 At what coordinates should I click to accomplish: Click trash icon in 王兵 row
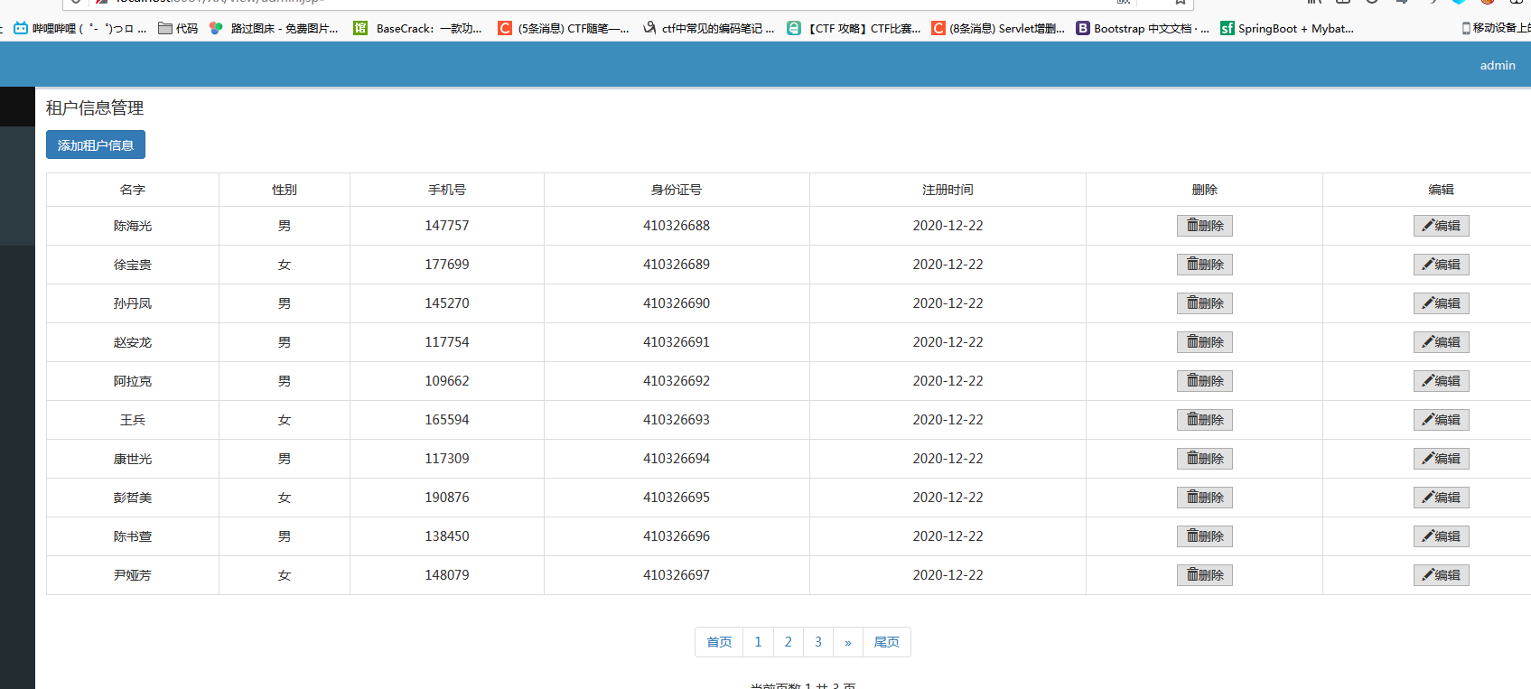click(x=1192, y=420)
